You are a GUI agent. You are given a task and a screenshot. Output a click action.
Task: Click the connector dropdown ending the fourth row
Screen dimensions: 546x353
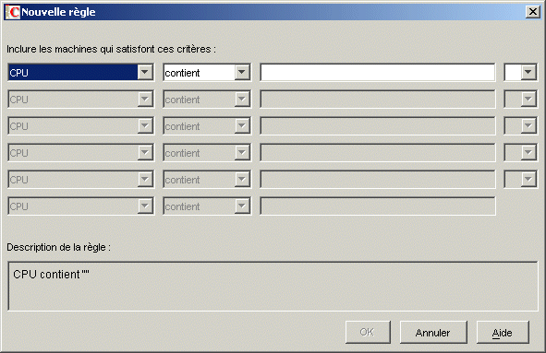click(520, 152)
